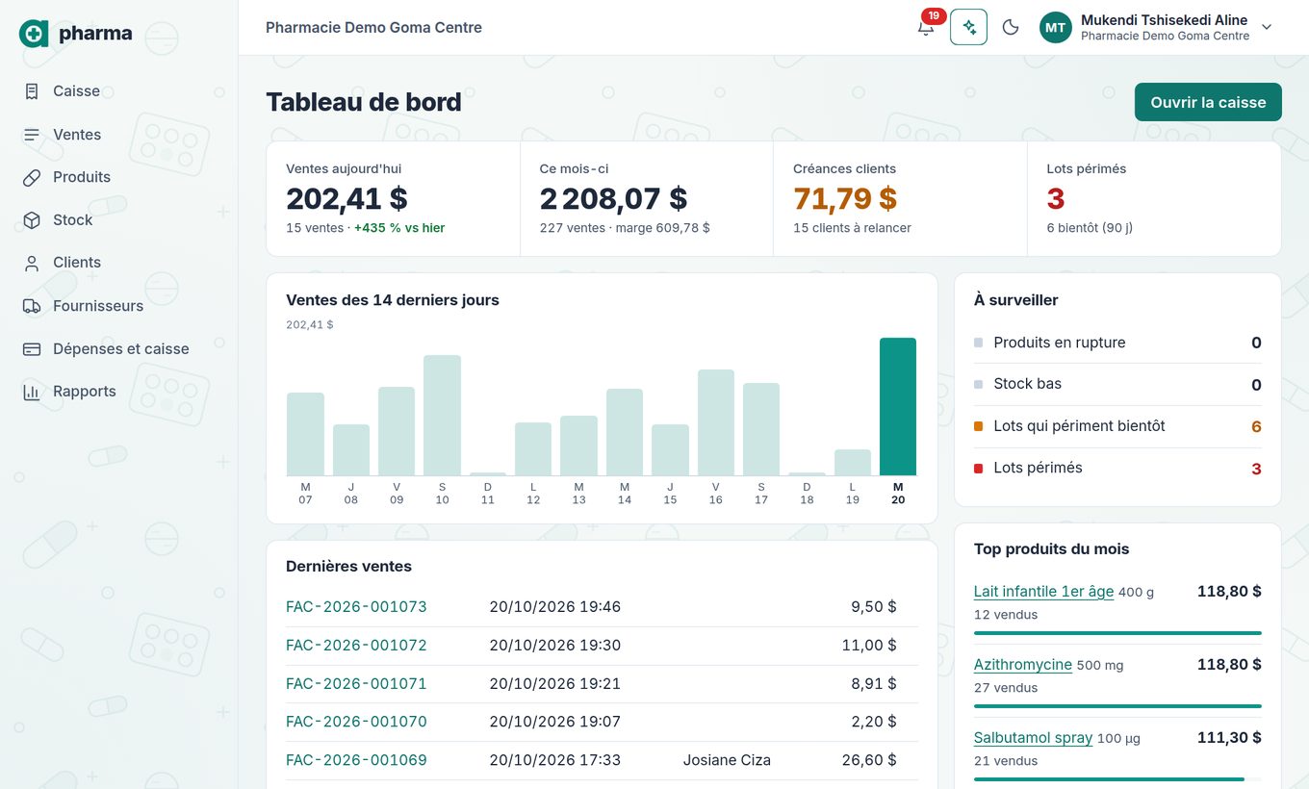Screen dimensions: 1309x789
Task: Open invoice FAC-2026-001071
Action: (356, 684)
